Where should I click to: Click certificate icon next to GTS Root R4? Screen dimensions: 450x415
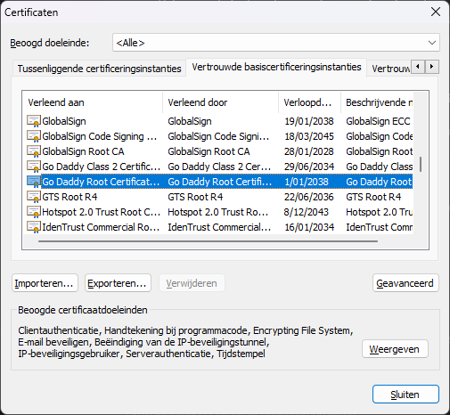click(34, 197)
